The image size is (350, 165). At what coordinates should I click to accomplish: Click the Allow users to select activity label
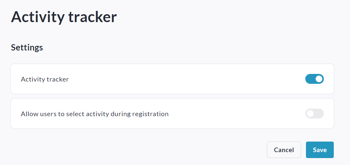[x=94, y=114]
